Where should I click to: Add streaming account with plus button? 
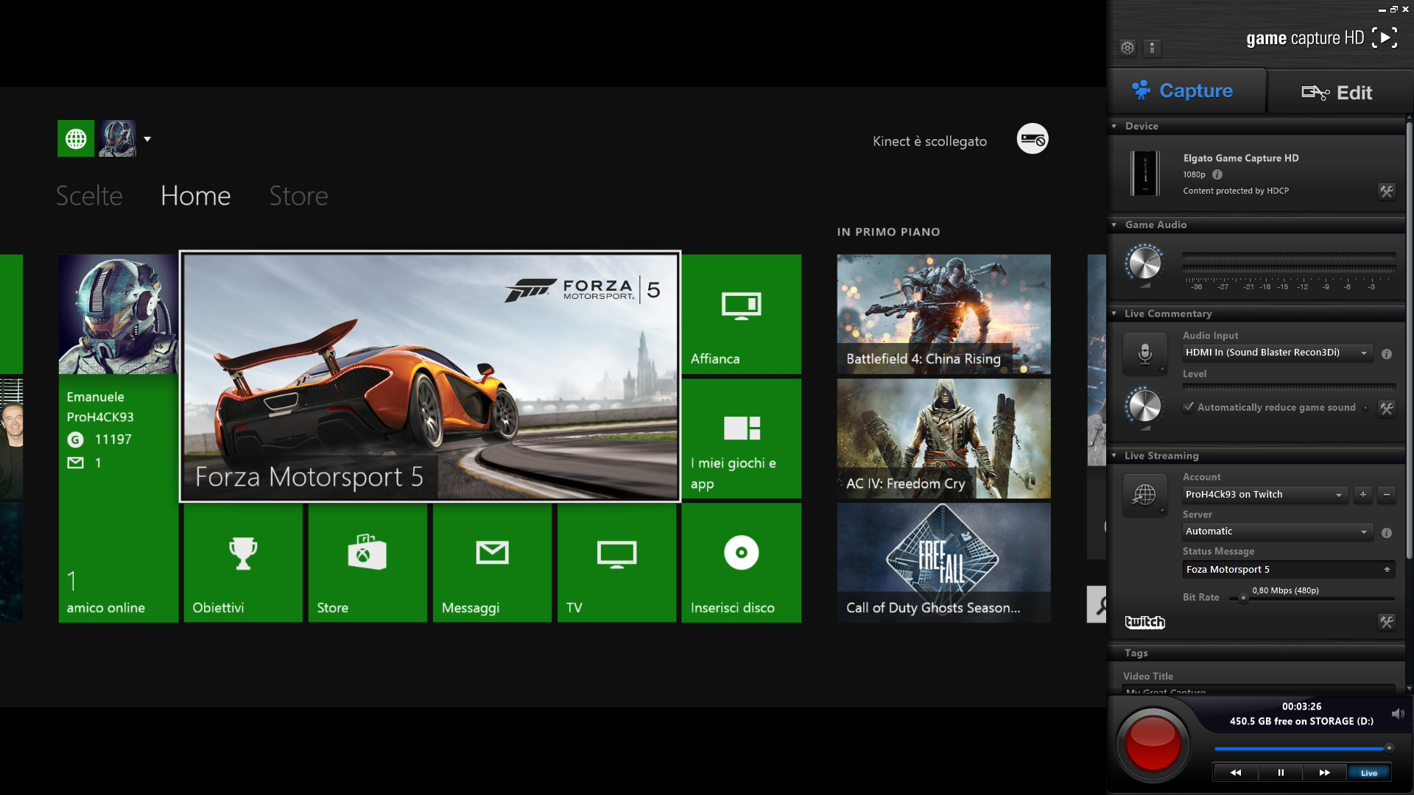click(1363, 495)
